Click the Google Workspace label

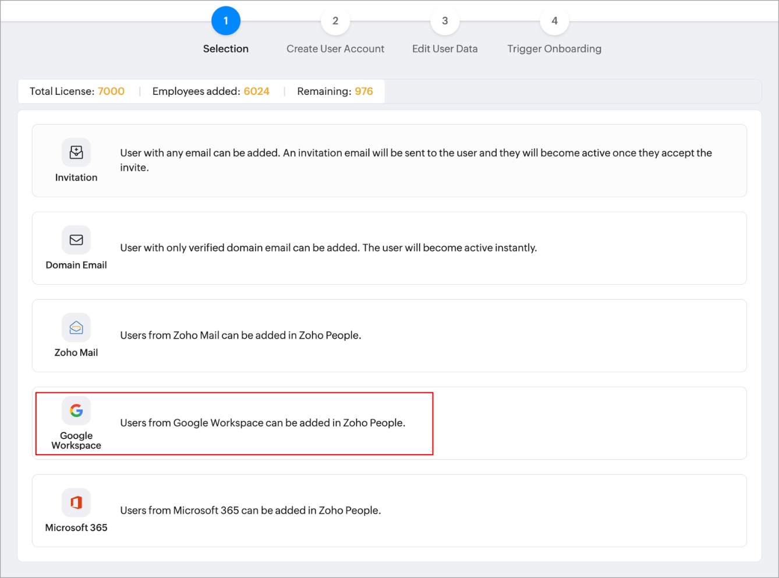coord(76,441)
